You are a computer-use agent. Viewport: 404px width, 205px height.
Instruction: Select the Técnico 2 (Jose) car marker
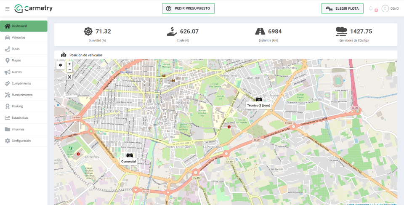pos(259,99)
